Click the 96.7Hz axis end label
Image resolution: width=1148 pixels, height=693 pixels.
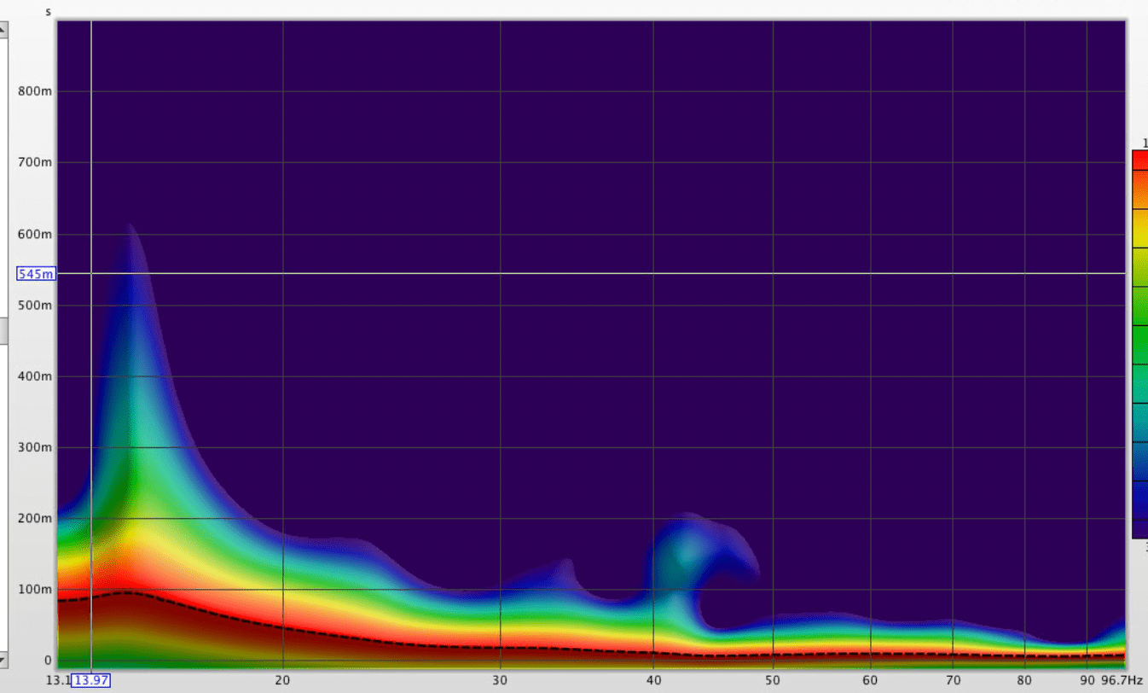coord(1122,680)
